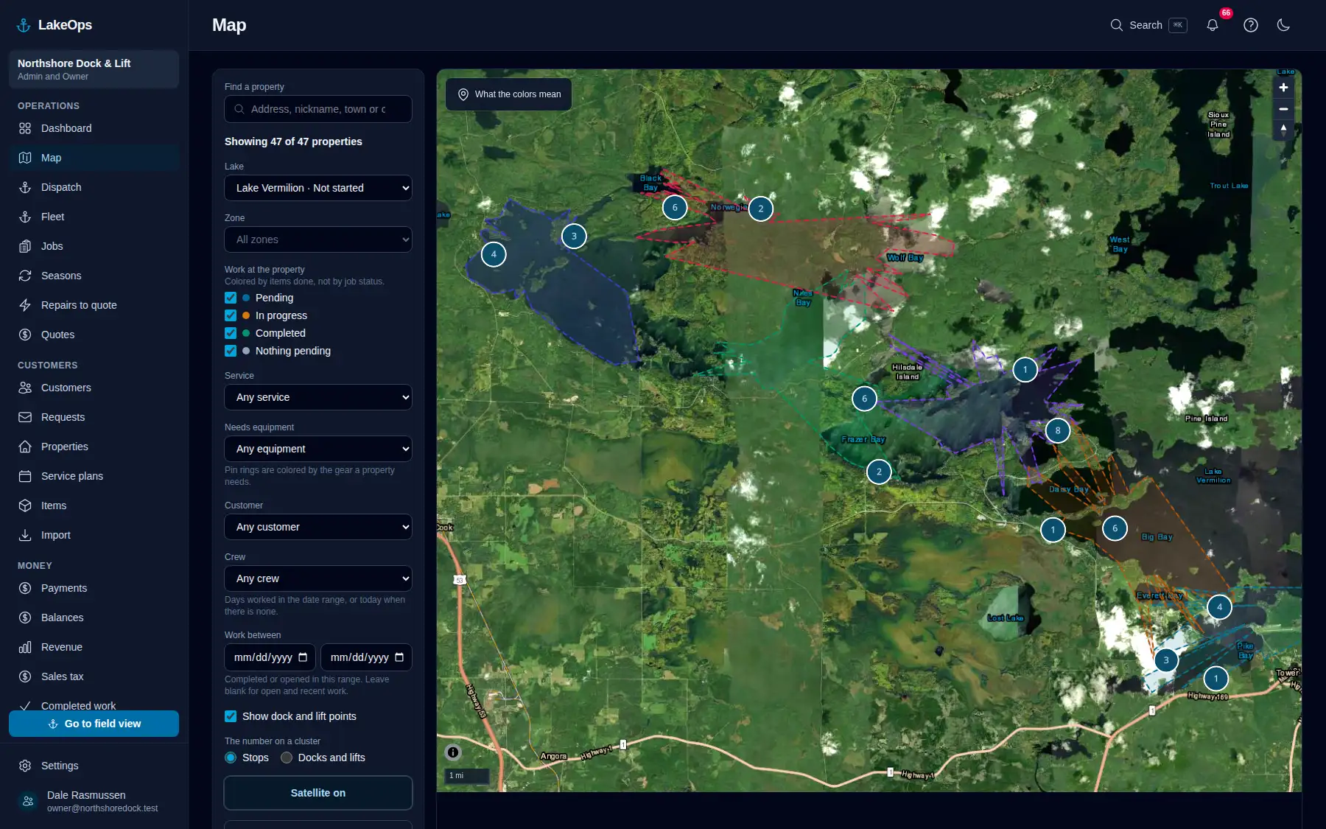Click cluster marker 2 near Frazer Bay
The height and width of the screenshot is (829, 1326).
point(878,472)
